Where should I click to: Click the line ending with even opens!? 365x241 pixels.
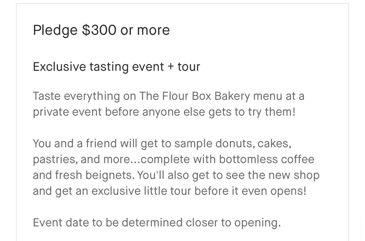(x=169, y=191)
